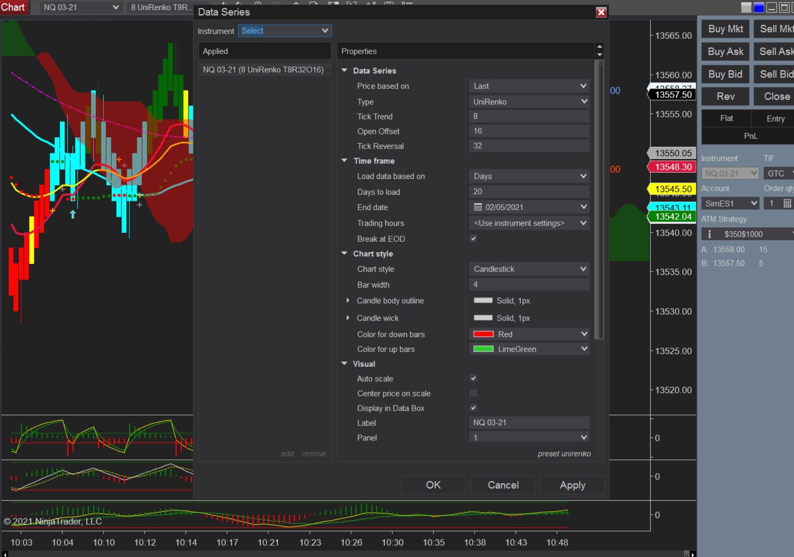Collapse the Time frame section

[344, 161]
